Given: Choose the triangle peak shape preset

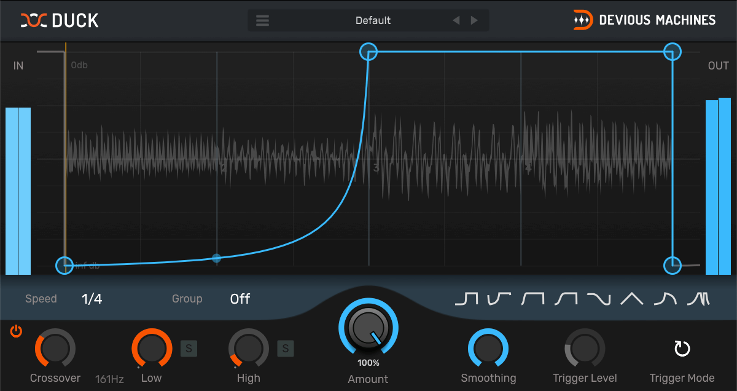Looking at the screenshot, I should (631, 299).
